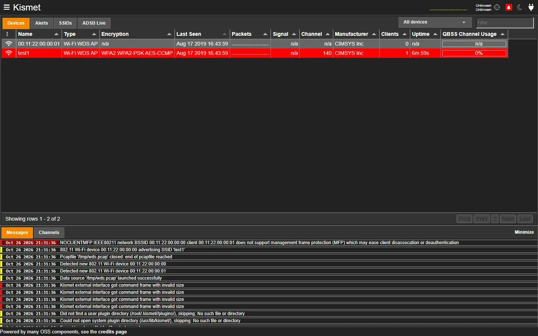Switch to the Alerts tab
Screen dimensions: 538x336
point(41,23)
